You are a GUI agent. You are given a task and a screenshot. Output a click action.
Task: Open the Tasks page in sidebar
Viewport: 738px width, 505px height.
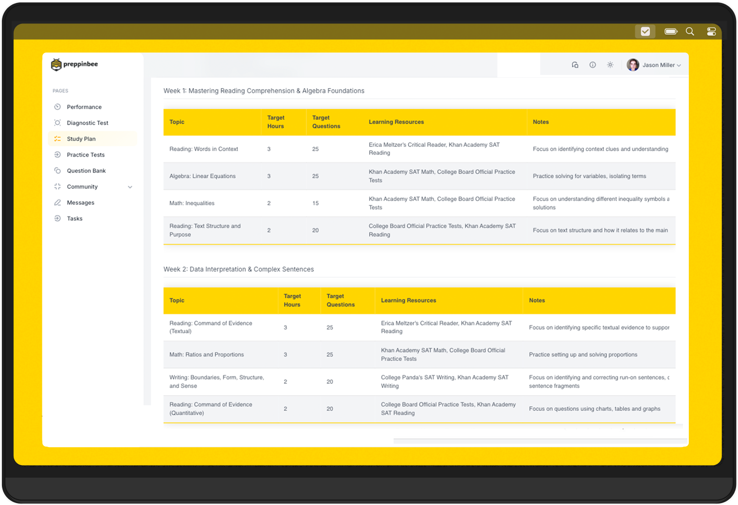tap(75, 218)
